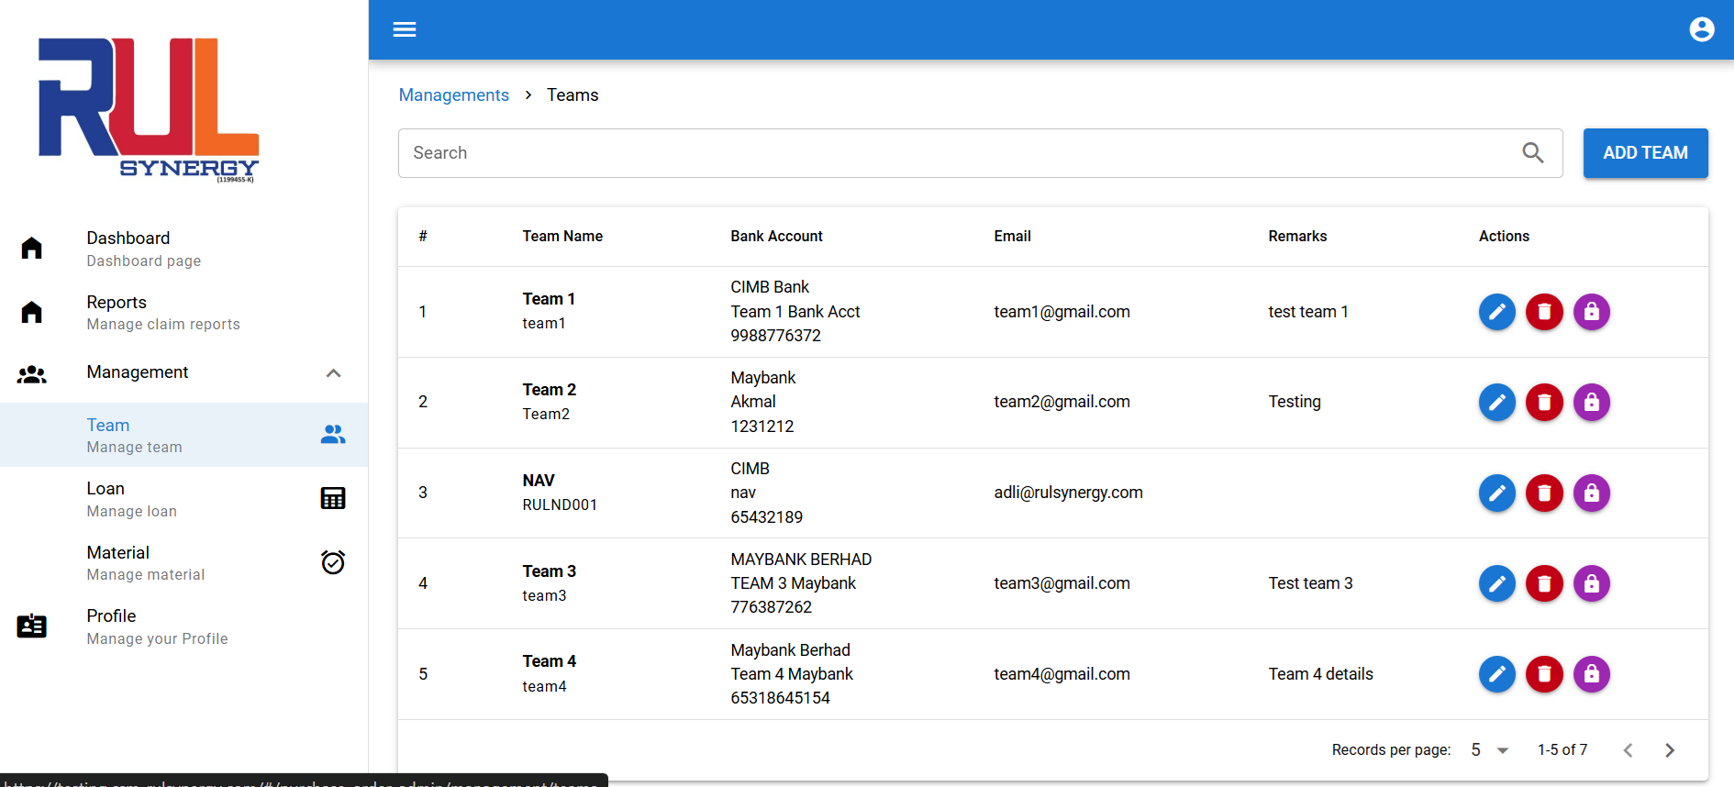Edit Team 3 with the pencil icon

(1497, 583)
